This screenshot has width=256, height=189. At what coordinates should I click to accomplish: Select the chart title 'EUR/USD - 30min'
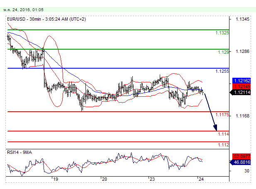(x=24, y=19)
